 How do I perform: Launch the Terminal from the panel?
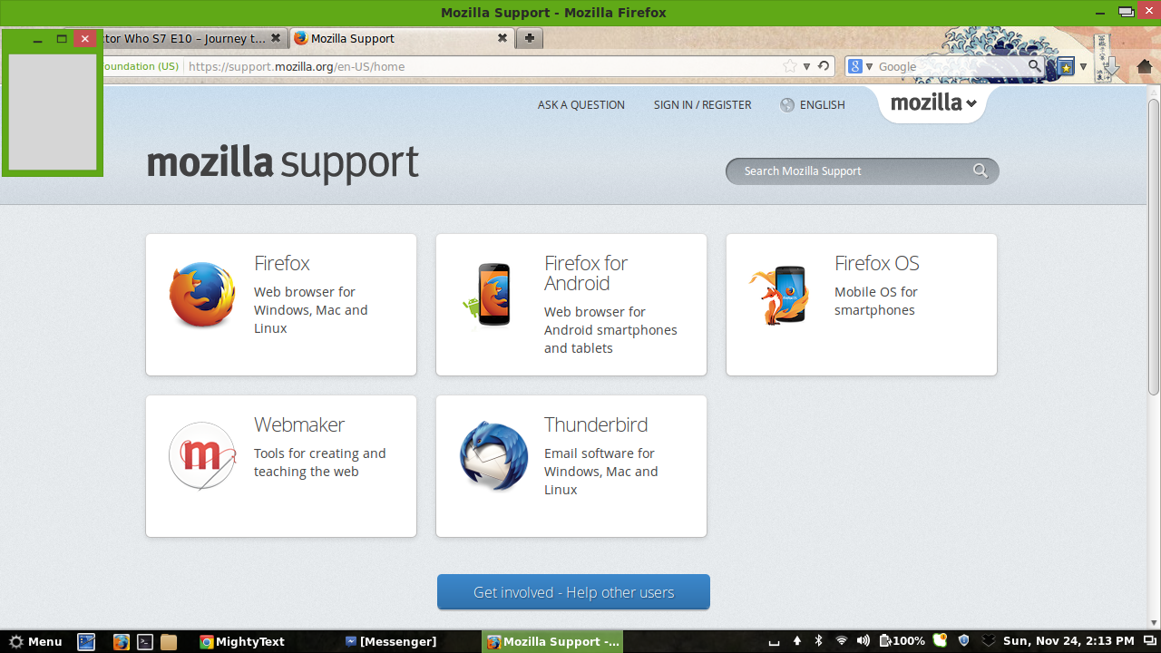click(x=145, y=641)
